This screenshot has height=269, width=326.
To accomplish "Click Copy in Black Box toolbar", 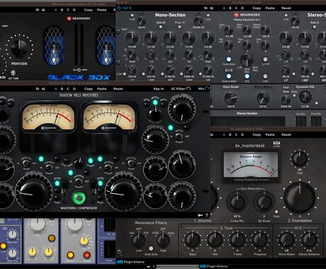I will [x=89, y=10].
